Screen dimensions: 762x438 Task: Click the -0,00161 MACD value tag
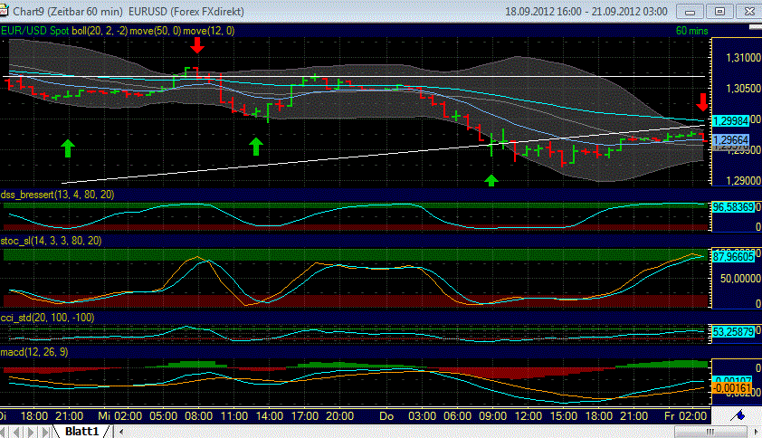pyautogui.click(x=732, y=388)
